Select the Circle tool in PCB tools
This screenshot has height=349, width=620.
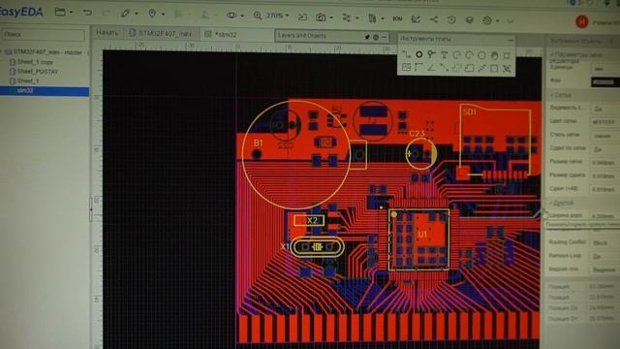481,55
